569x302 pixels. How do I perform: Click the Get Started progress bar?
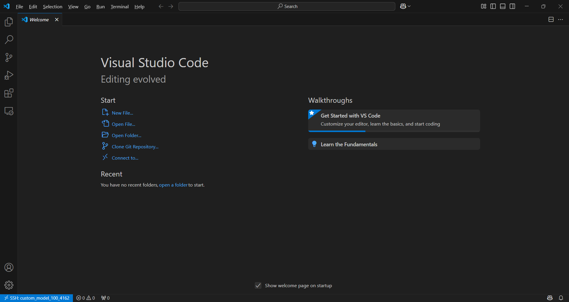click(394, 131)
